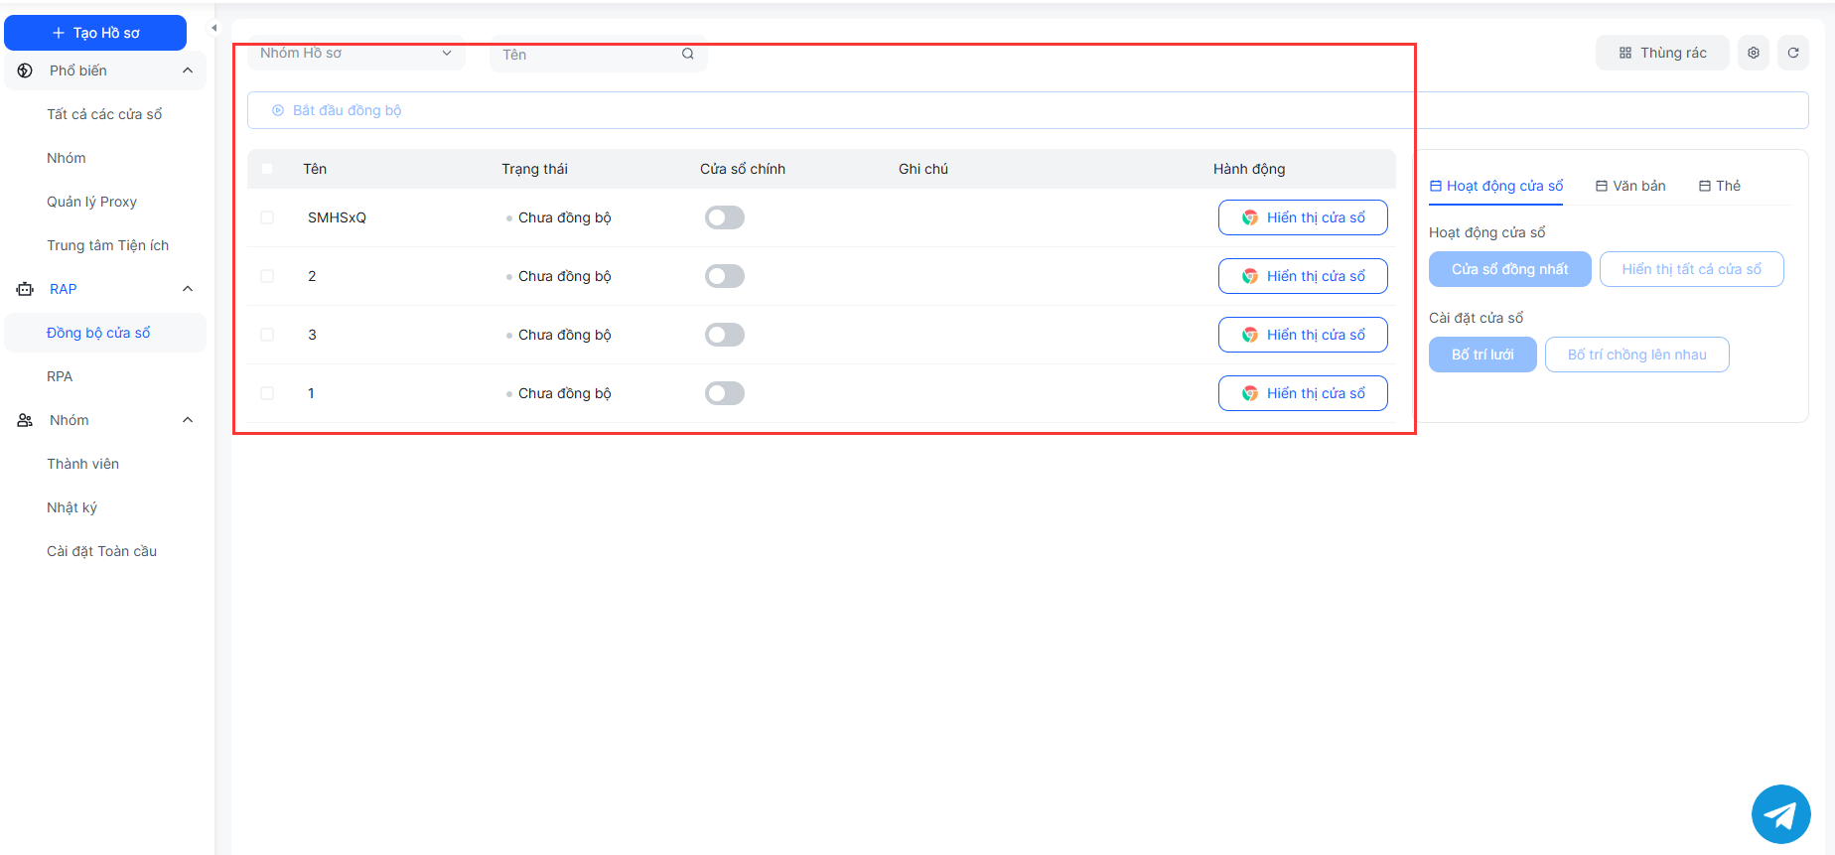Viewport: 1835px width, 855px height.
Task: Select all rows with header checkbox
Action: point(267,169)
